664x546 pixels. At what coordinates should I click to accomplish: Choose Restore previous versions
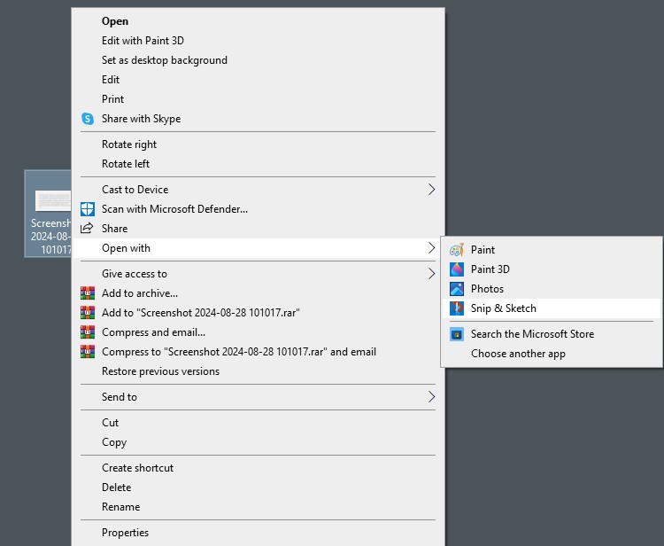click(258, 371)
